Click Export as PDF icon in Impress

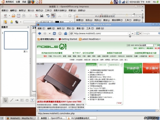[36, 16]
